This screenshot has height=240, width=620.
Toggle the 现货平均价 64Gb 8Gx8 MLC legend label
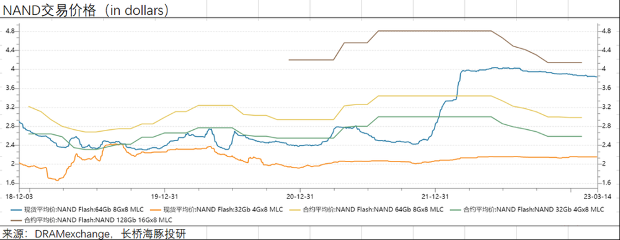pos(84,210)
